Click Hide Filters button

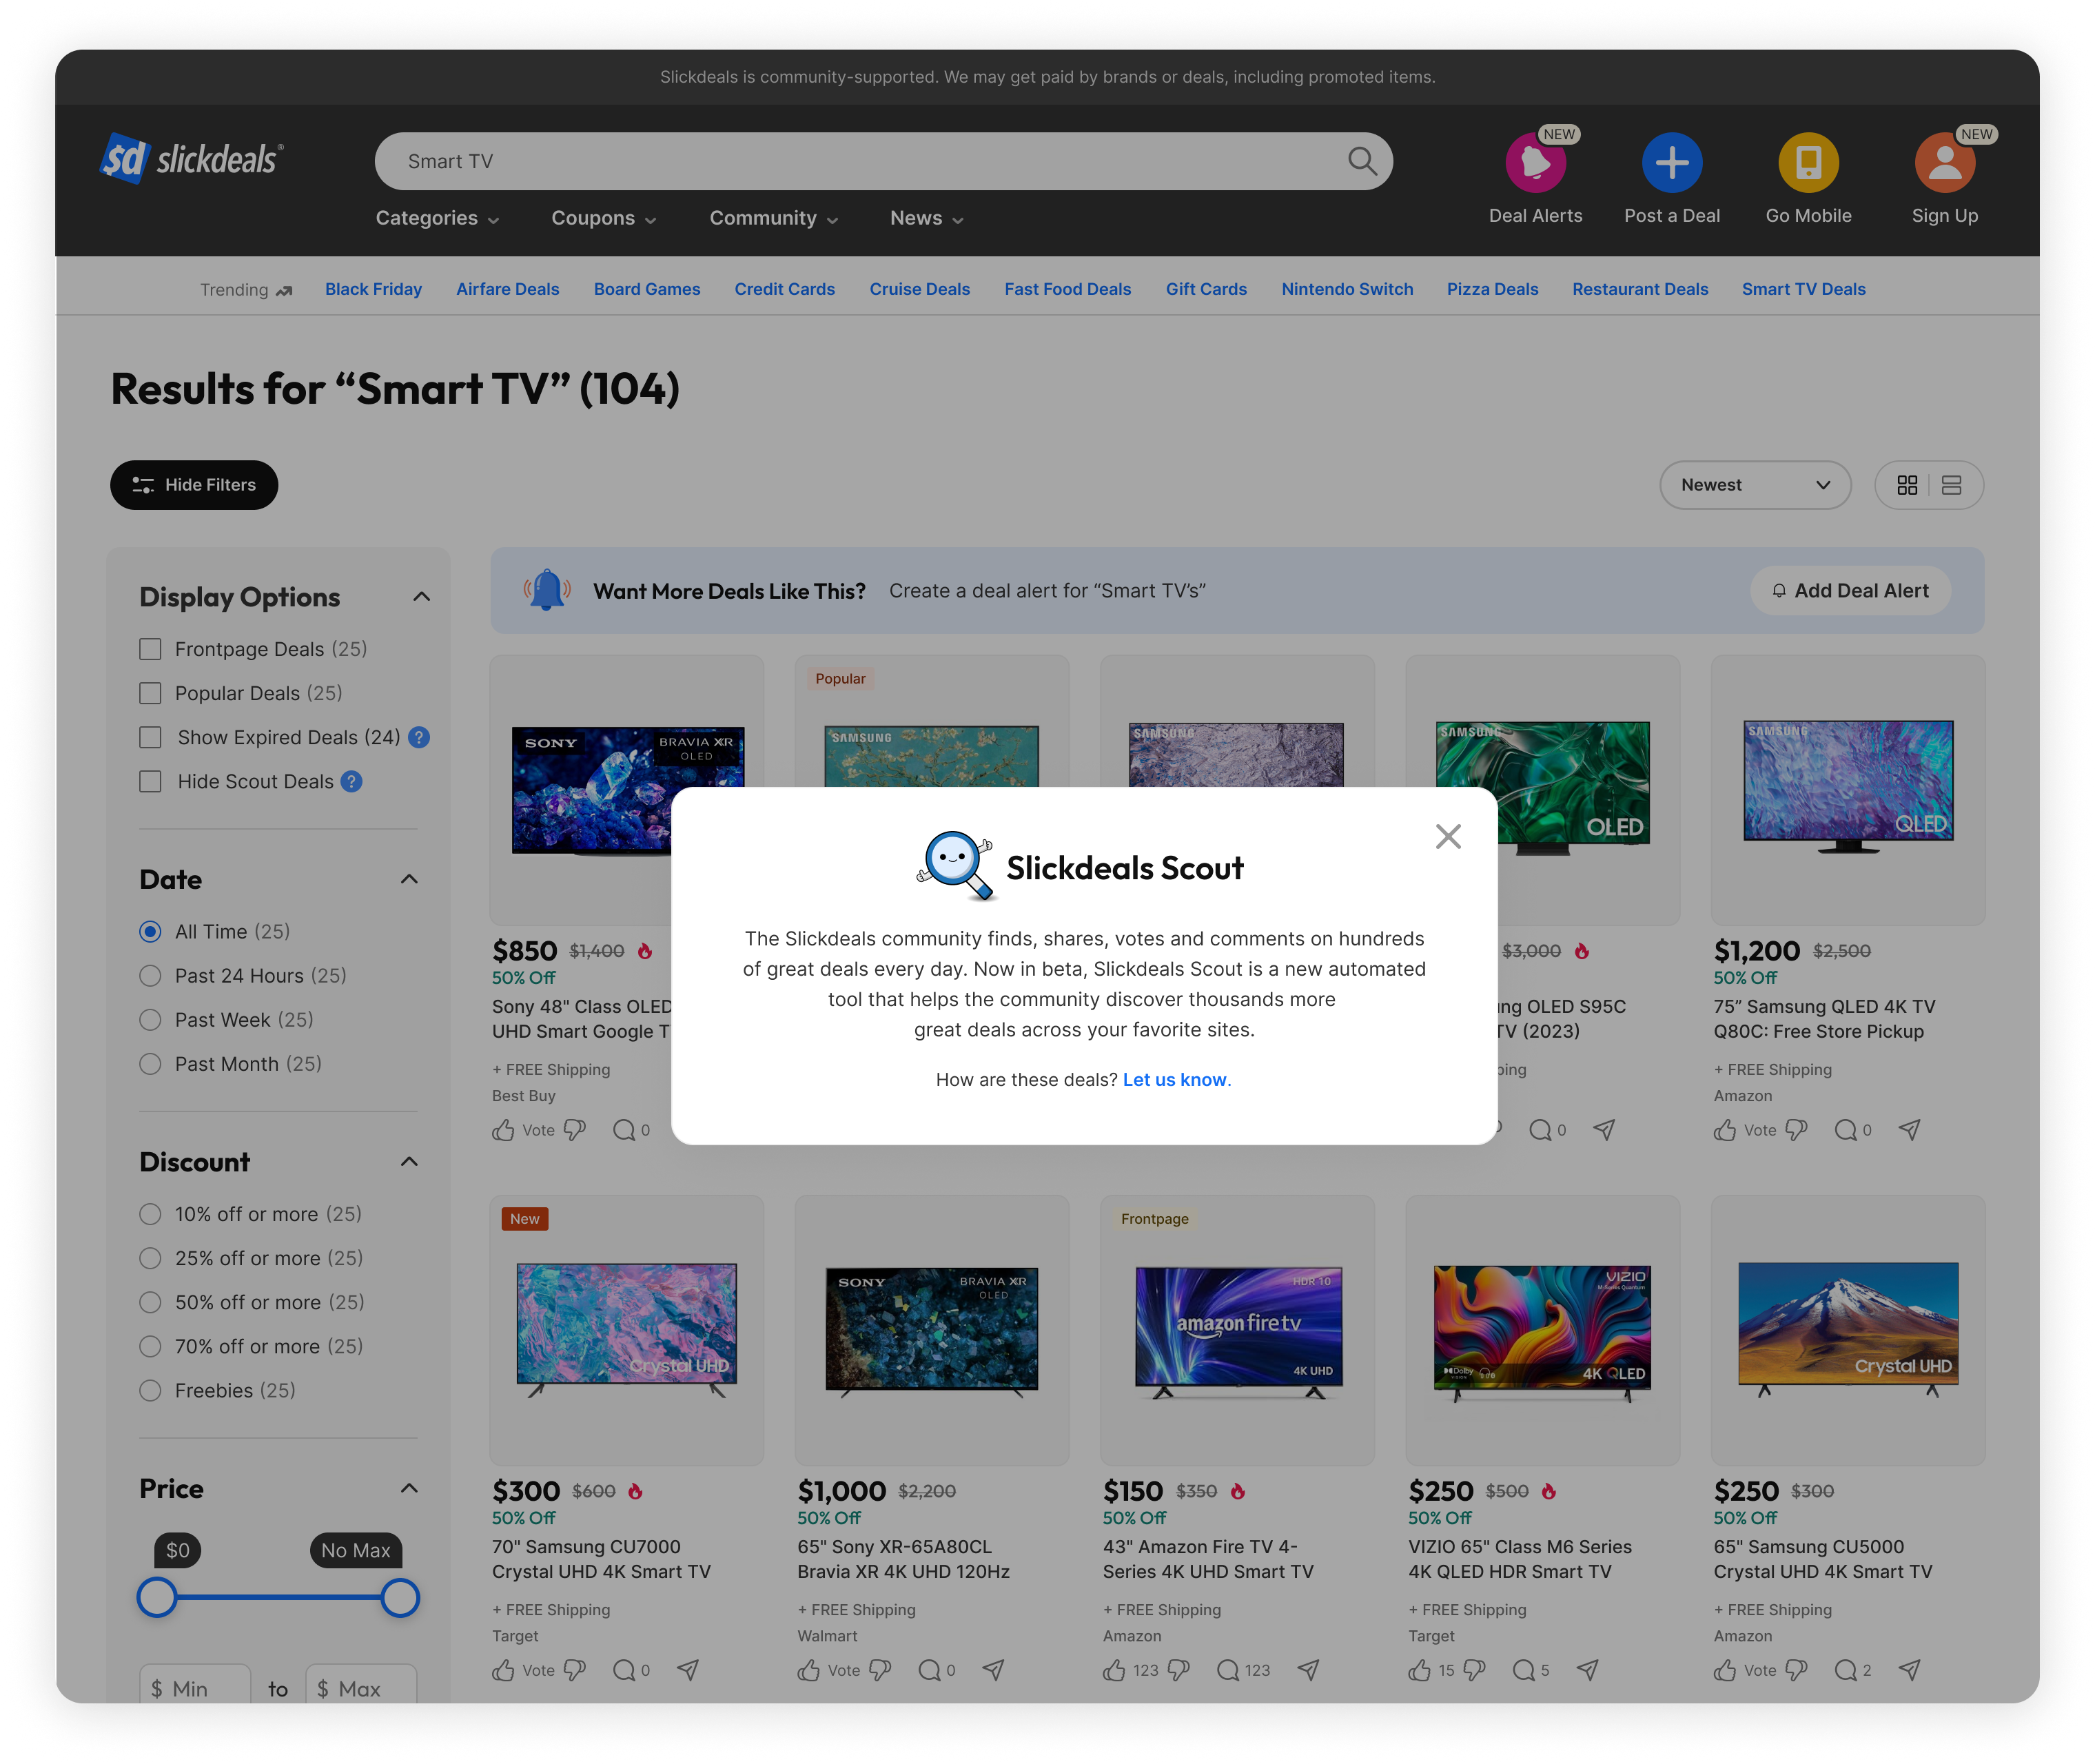(194, 485)
